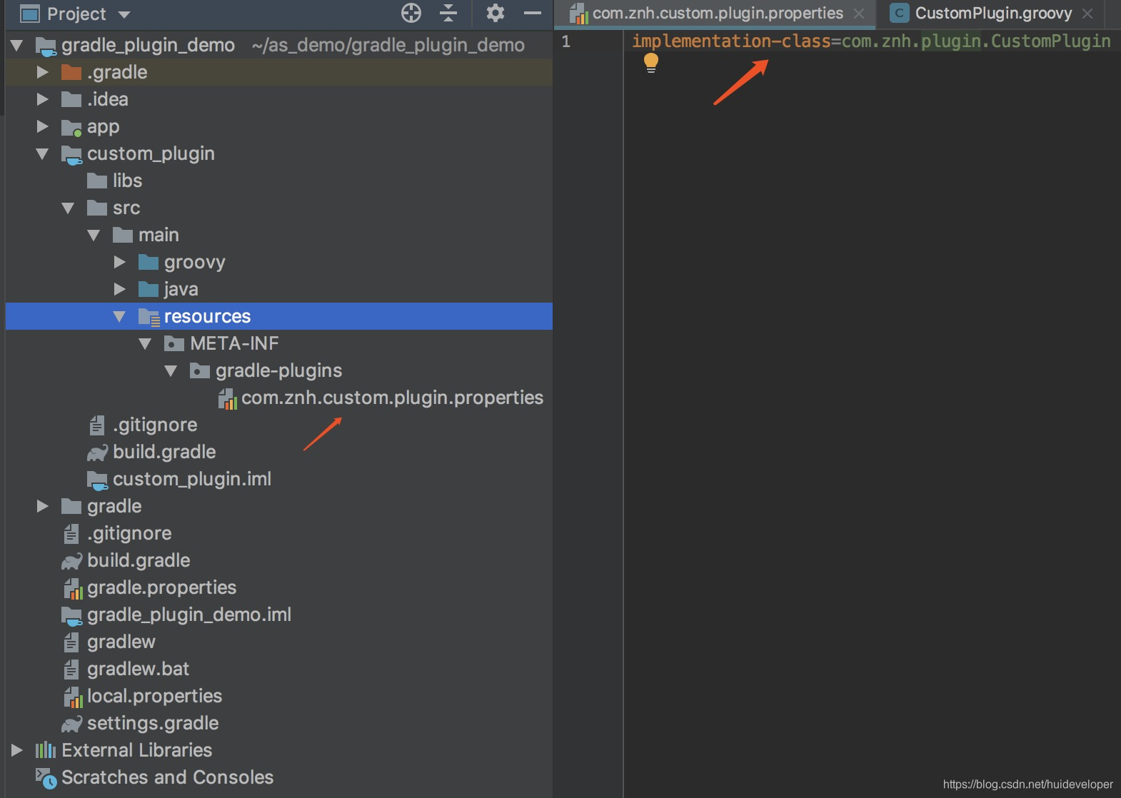1121x798 pixels.
Task: Close the com.znh.custom.plugin.properties tab
Action: 860,14
